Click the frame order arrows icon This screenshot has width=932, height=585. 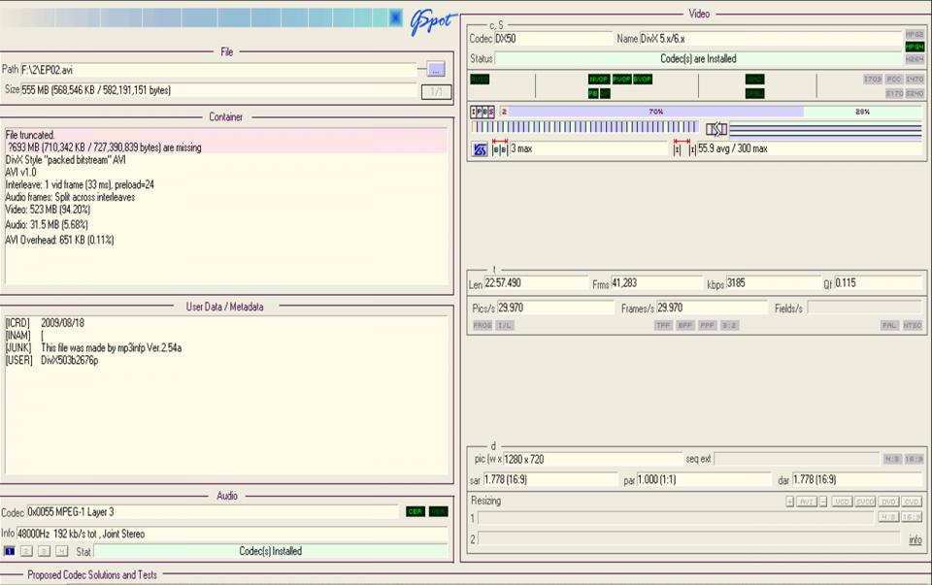pyautogui.click(x=716, y=129)
